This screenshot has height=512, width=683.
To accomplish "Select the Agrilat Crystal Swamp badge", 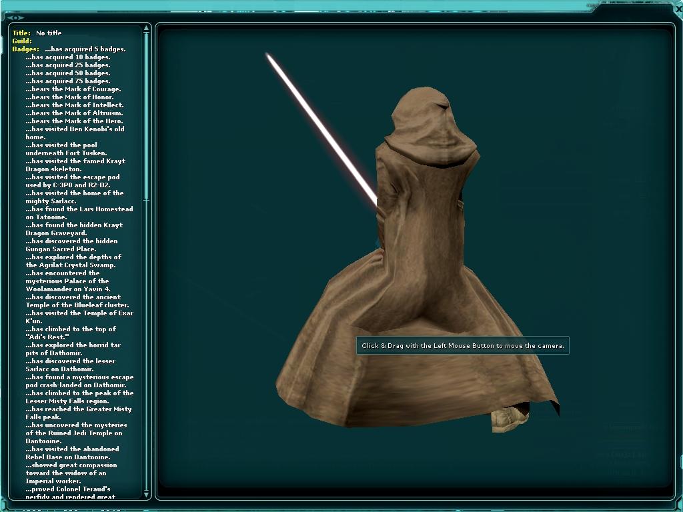I will click(73, 261).
